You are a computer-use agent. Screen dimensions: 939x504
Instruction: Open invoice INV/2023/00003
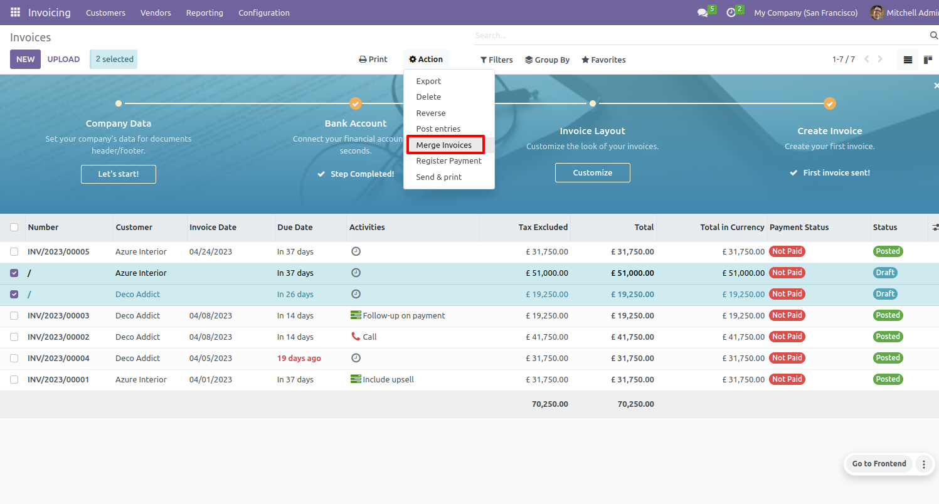click(58, 315)
